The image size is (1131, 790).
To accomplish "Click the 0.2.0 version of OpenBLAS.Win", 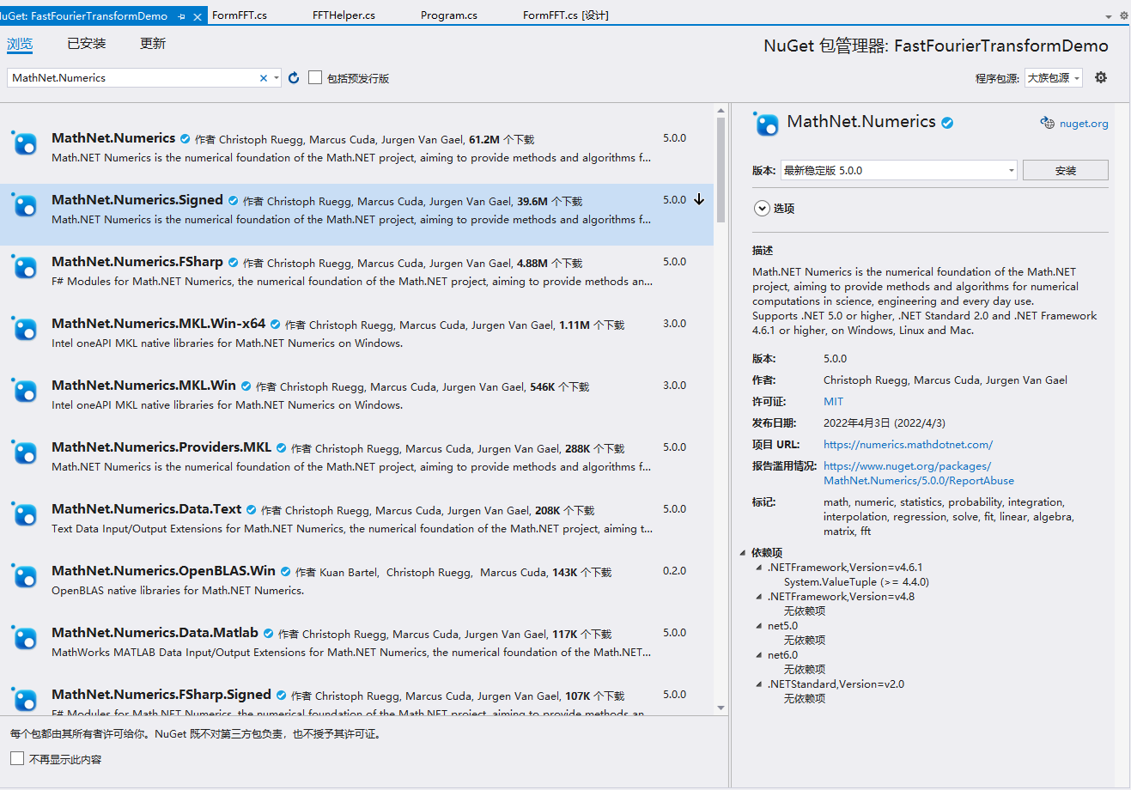I will tap(674, 571).
